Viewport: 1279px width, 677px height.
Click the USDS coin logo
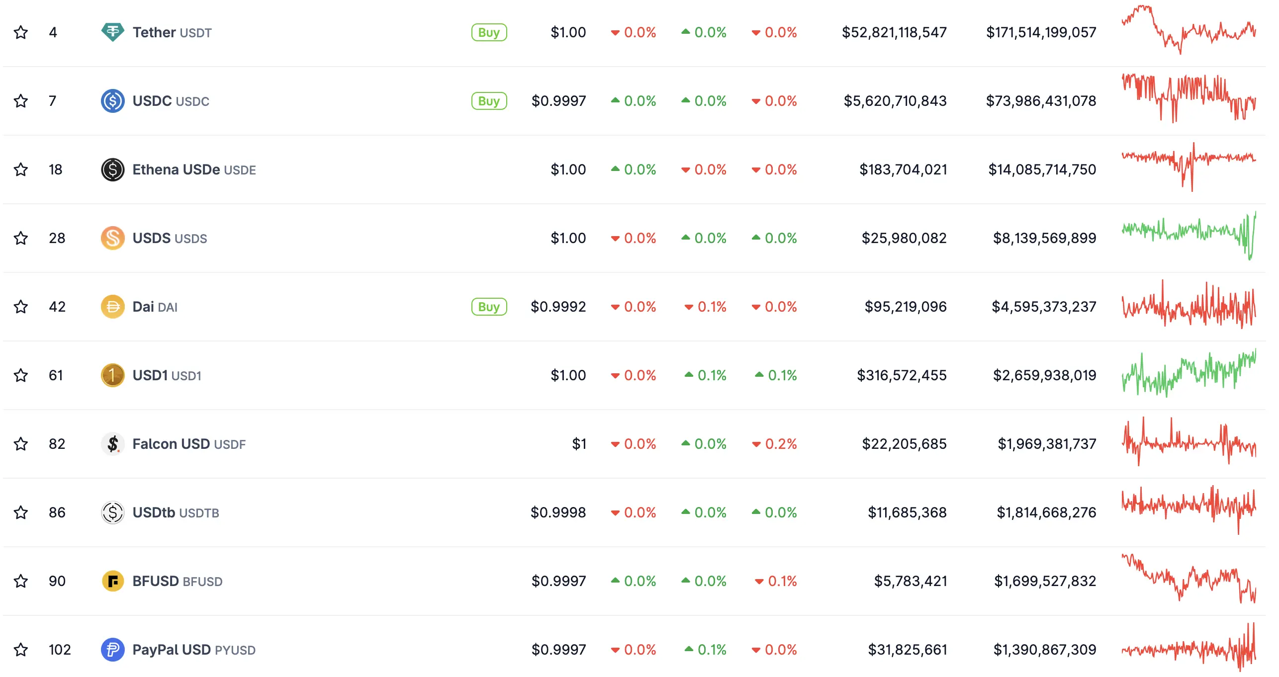click(113, 238)
